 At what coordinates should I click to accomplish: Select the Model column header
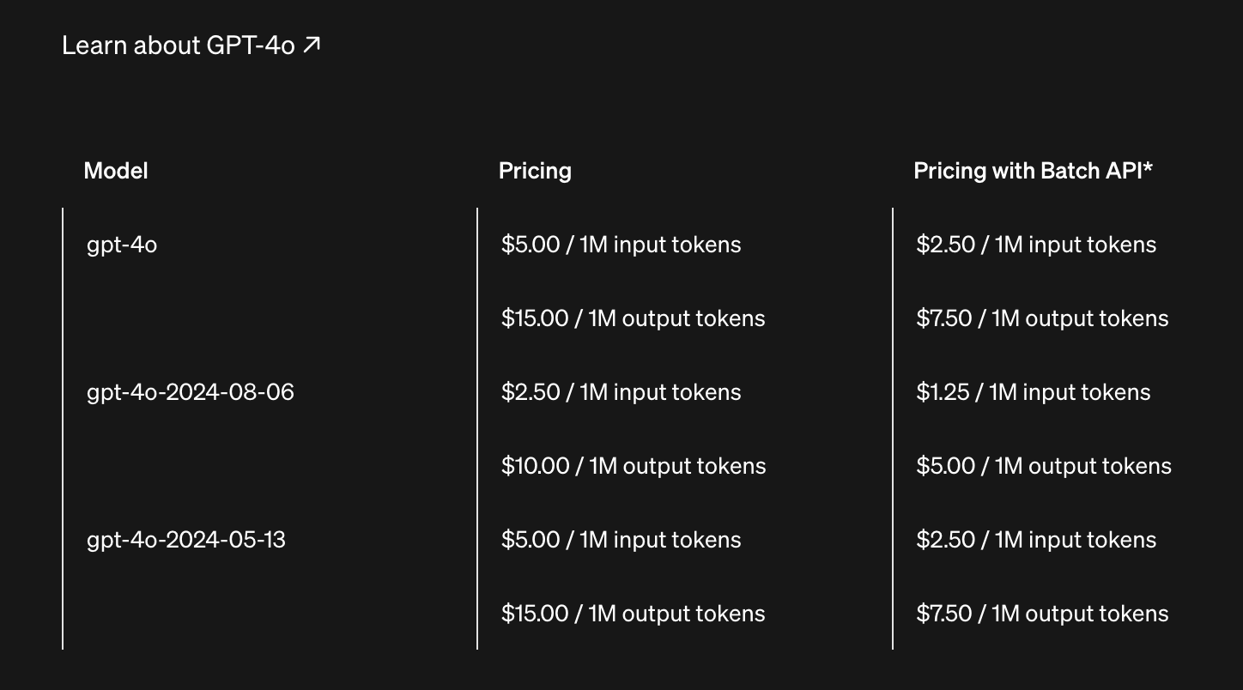coord(116,171)
